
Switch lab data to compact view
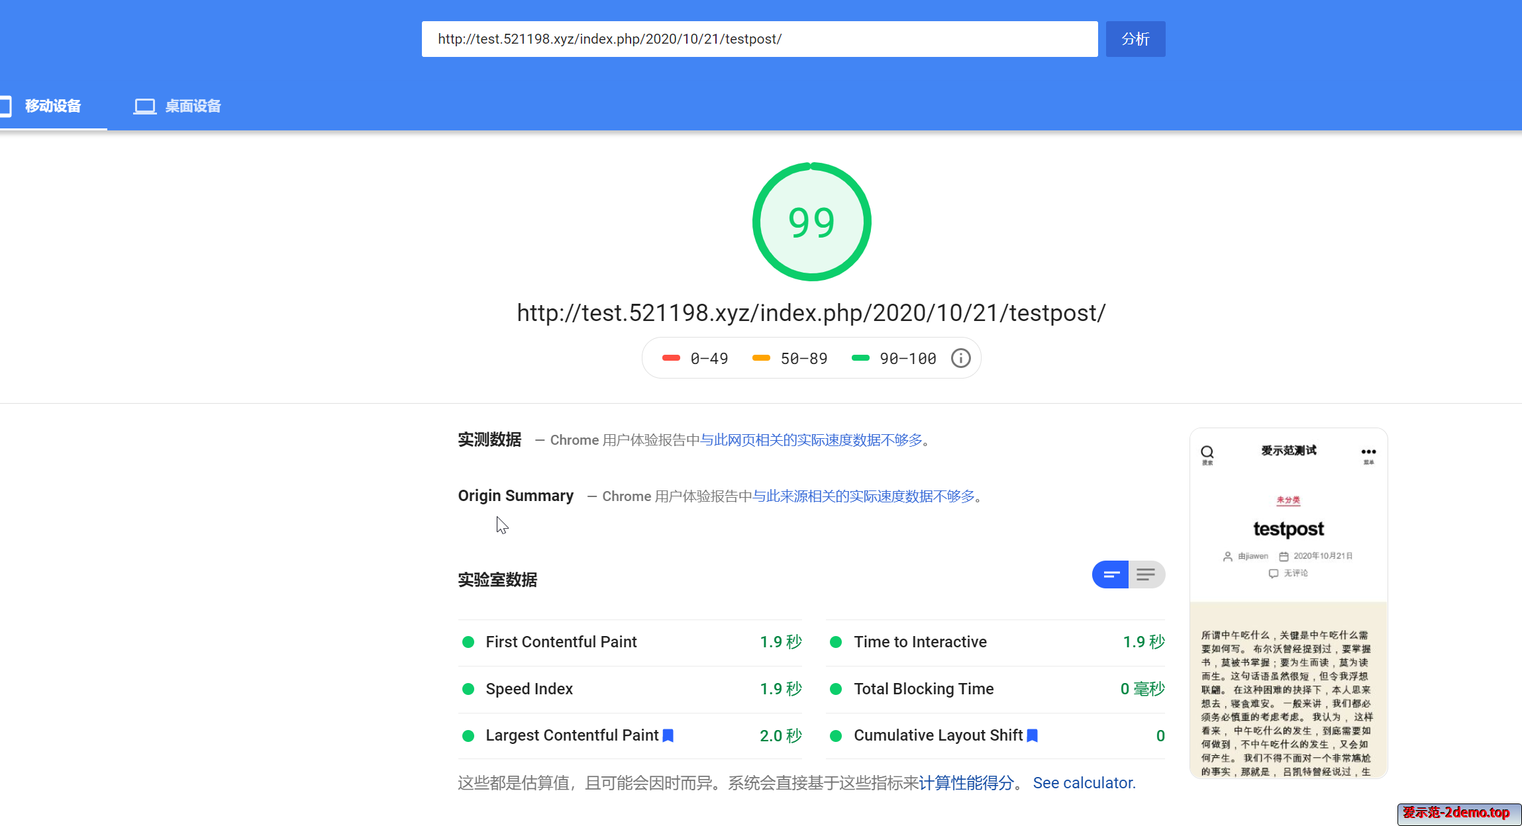point(1111,574)
